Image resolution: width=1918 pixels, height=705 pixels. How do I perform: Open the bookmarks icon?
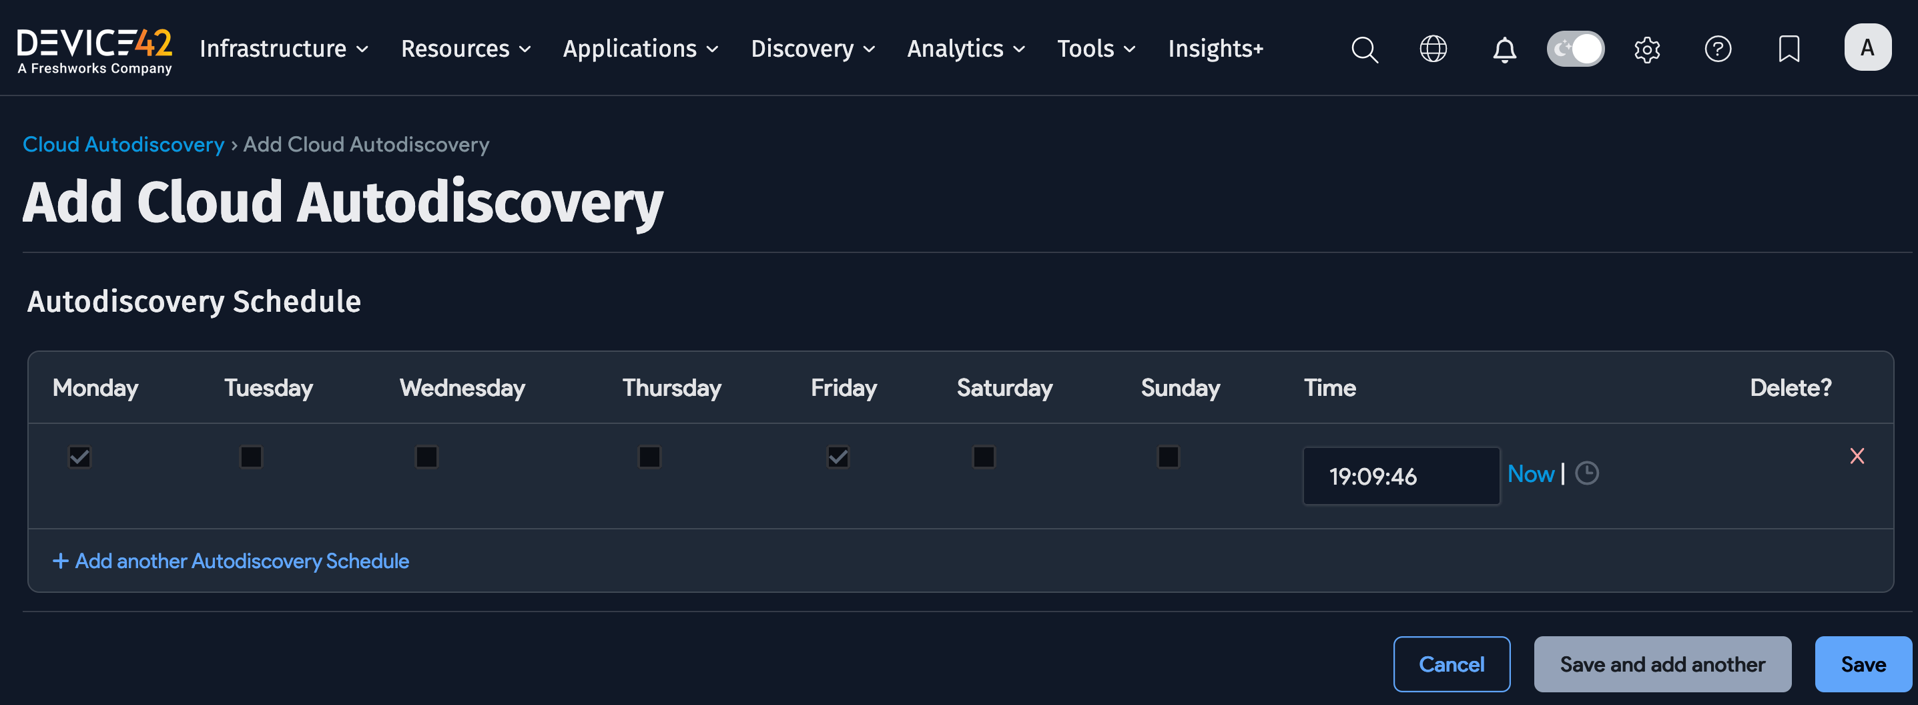click(x=1789, y=49)
